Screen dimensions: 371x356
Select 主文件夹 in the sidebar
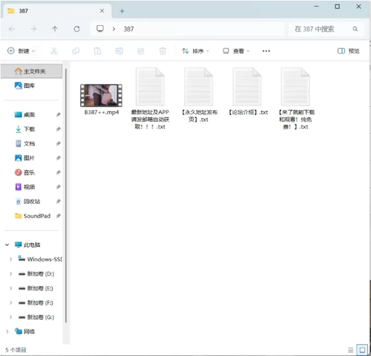[31, 71]
